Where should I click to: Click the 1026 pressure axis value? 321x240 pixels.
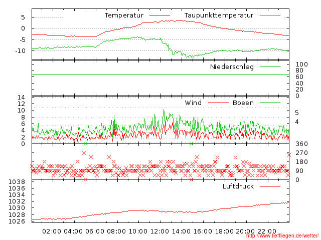point(17,221)
